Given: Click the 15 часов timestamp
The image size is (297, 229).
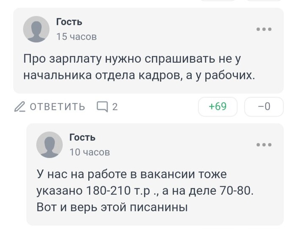Looking at the screenshot, I should (76, 37).
